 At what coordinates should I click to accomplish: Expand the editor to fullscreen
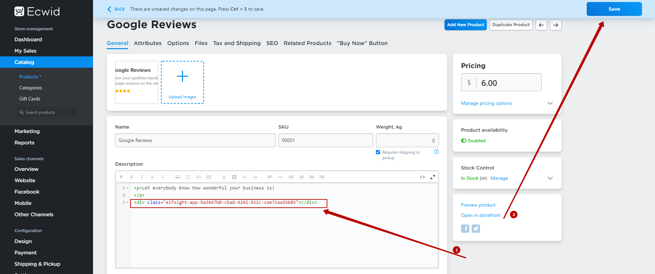pyautogui.click(x=433, y=177)
